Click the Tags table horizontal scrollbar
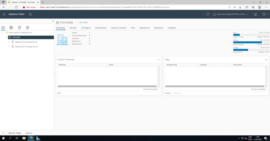Screen dimensions: 270x141 tap(215, 86)
